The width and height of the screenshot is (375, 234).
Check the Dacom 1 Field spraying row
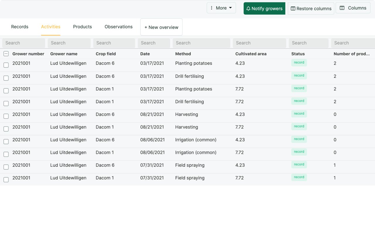[x=6, y=180]
